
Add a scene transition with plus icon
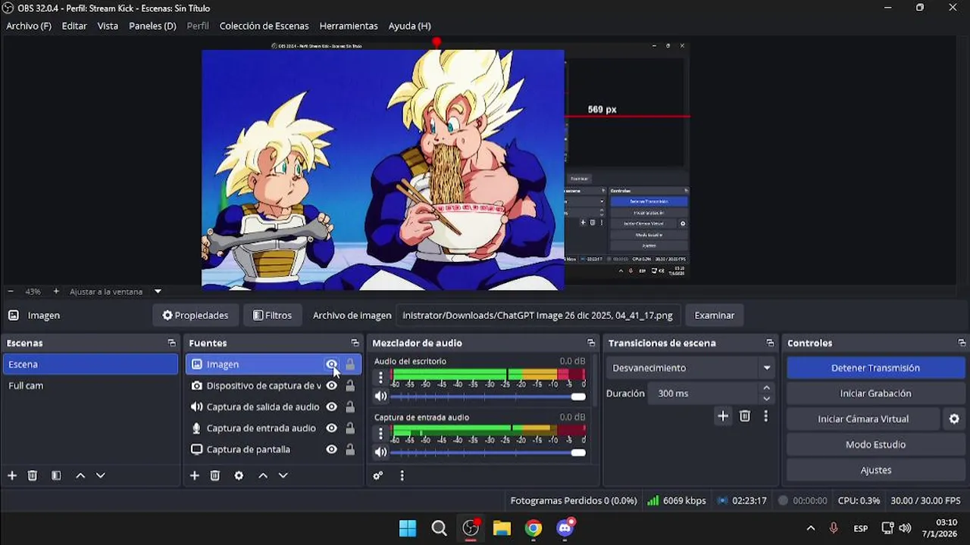(x=723, y=416)
